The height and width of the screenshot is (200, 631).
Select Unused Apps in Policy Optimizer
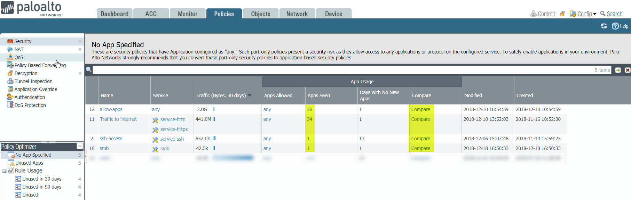pyautogui.click(x=29, y=163)
